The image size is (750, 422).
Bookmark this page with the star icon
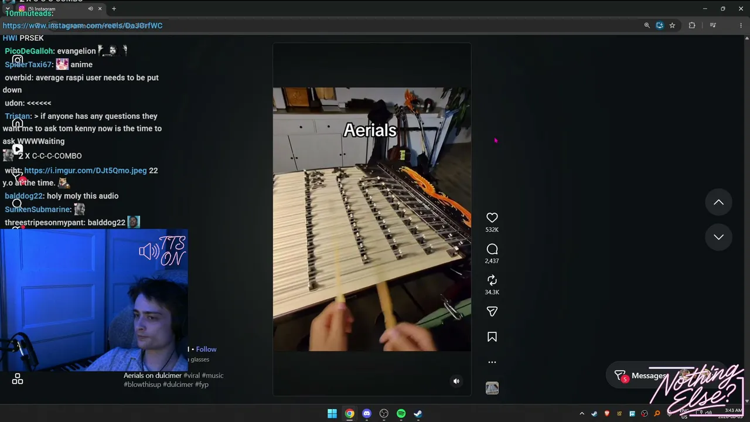click(672, 25)
